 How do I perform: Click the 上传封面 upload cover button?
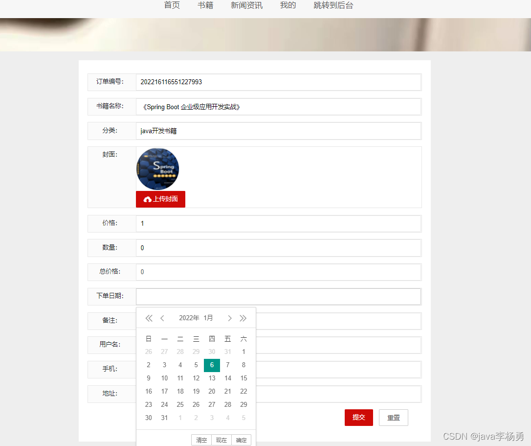(160, 199)
